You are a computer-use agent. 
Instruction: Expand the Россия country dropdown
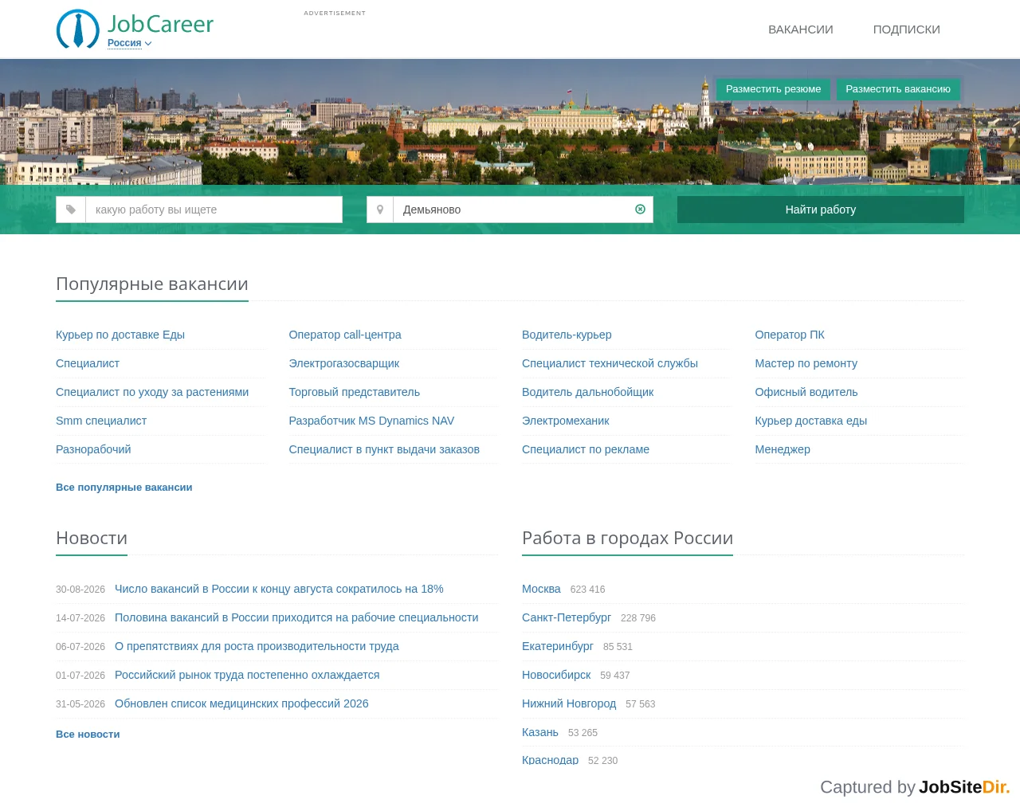129,43
